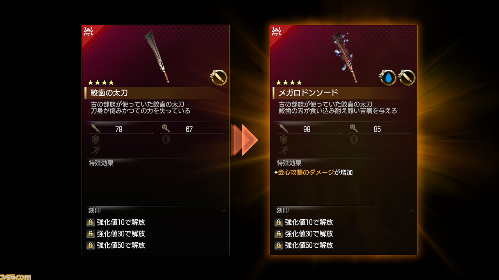Click lock icon for 強化値30で解放 on right card
Screen dimensions: 499x280
pyautogui.click(x=278, y=234)
